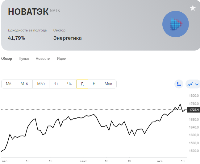Click the окт. date axis label
Screen dimensions: 200x164
(160, 161)
